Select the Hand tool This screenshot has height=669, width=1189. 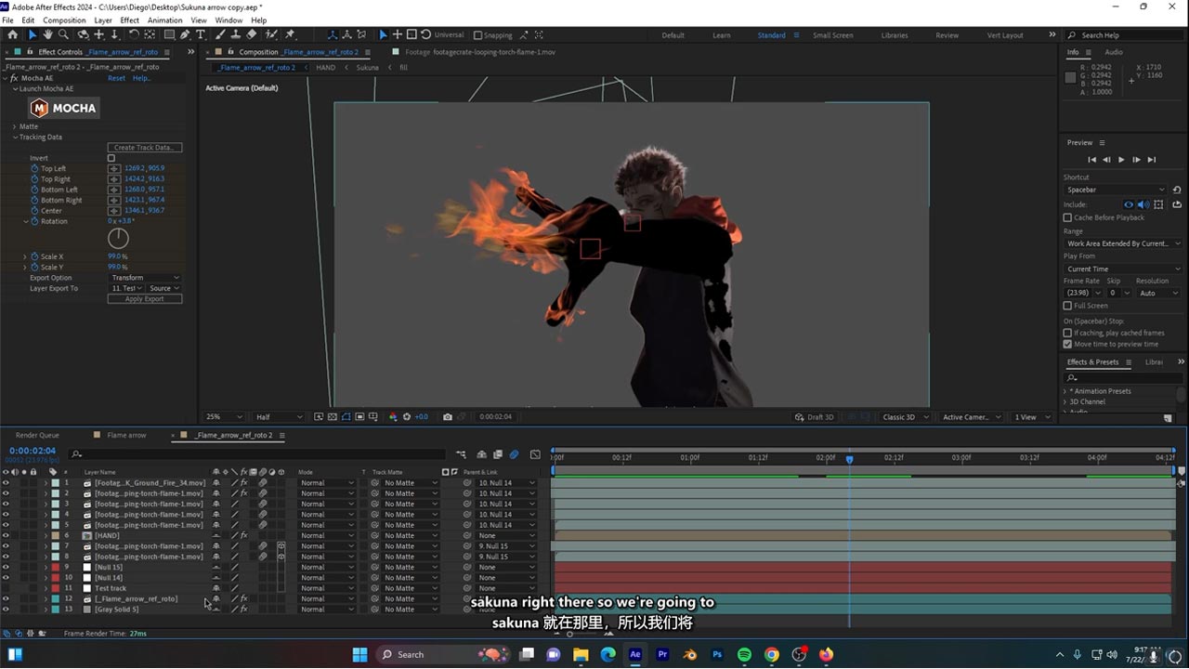[x=47, y=34]
